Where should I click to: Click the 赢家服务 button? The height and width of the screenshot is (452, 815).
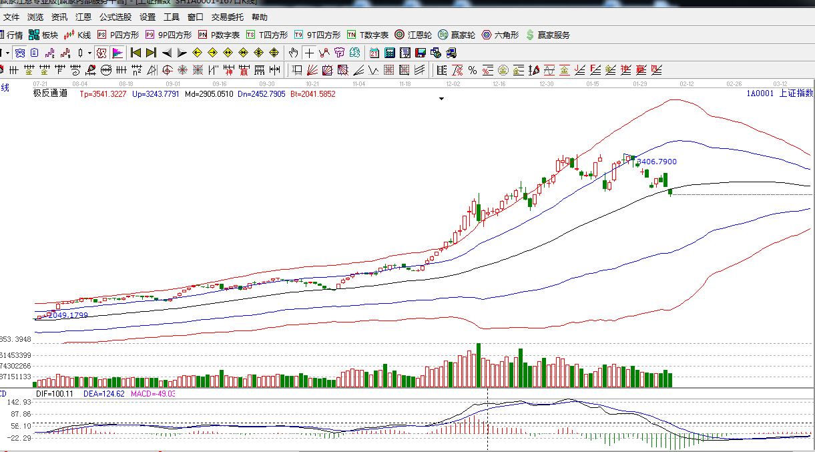coord(548,35)
